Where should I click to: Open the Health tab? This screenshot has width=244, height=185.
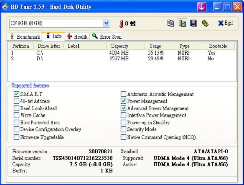[77, 37]
